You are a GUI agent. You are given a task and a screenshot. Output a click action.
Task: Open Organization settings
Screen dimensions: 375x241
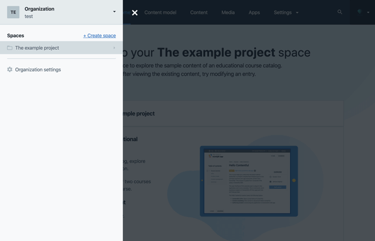pos(37,70)
